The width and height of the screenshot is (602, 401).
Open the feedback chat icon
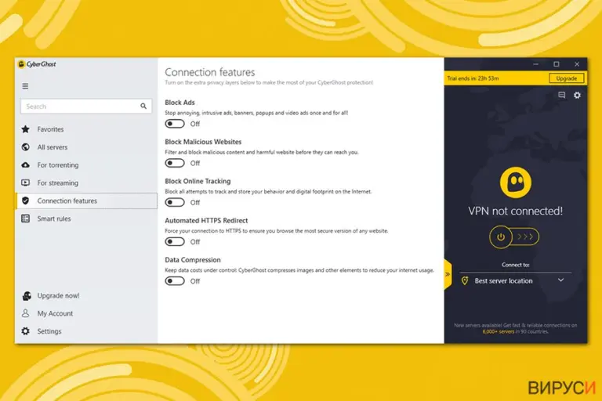tap(562, 95)
